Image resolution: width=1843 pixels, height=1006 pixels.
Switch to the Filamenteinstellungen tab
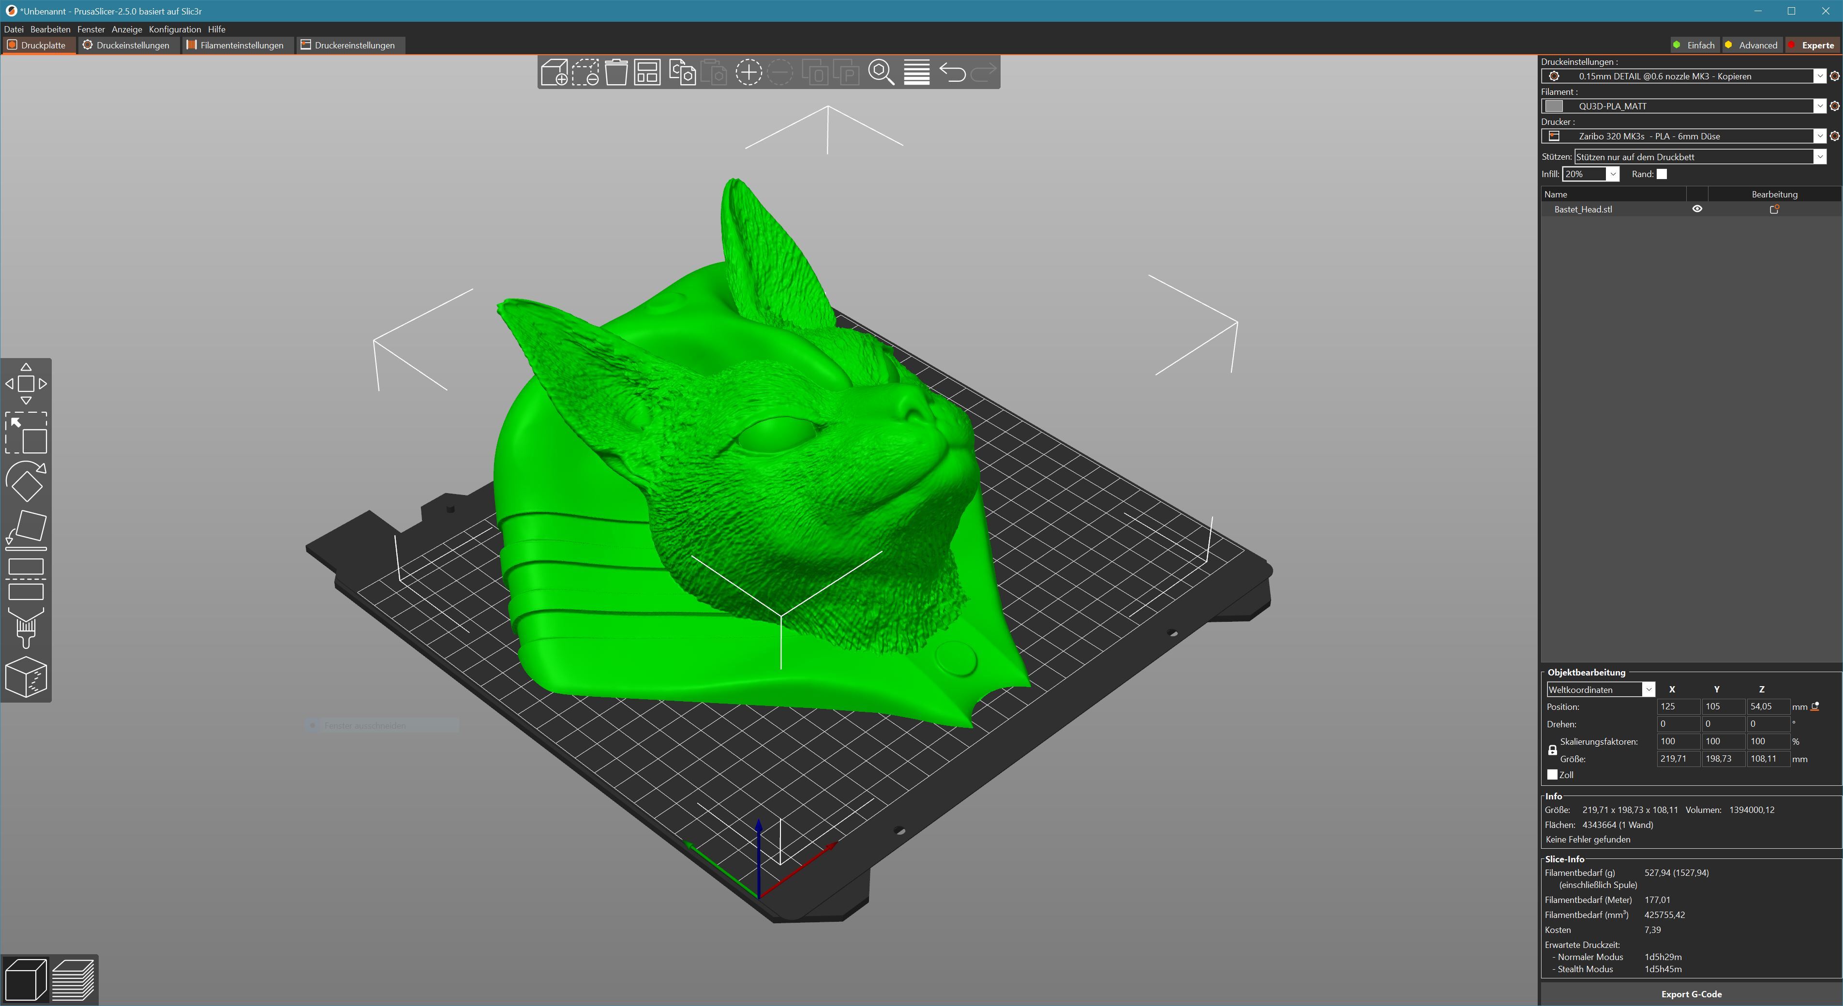pyautogui.click(x=235, y=45)
